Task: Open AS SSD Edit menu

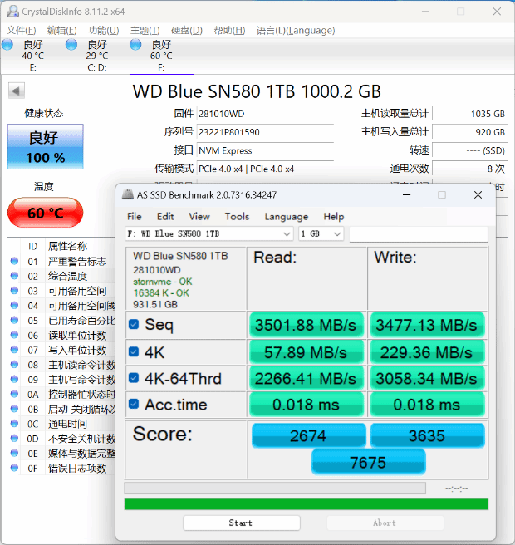Action: point(165,217)
